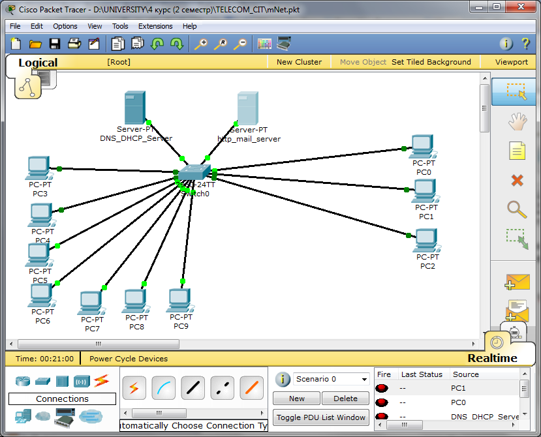
Task: Click the Paste toolbar icon
Action: click(x=137, y=44)
